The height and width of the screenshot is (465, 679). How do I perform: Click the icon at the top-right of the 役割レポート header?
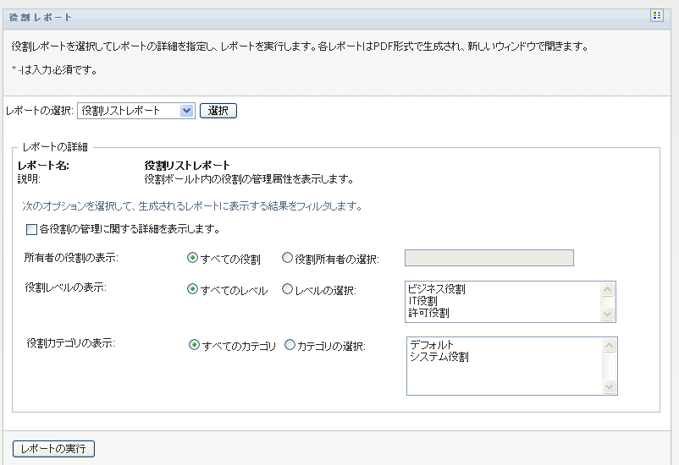pyautogui.click(x=656, y=16)
